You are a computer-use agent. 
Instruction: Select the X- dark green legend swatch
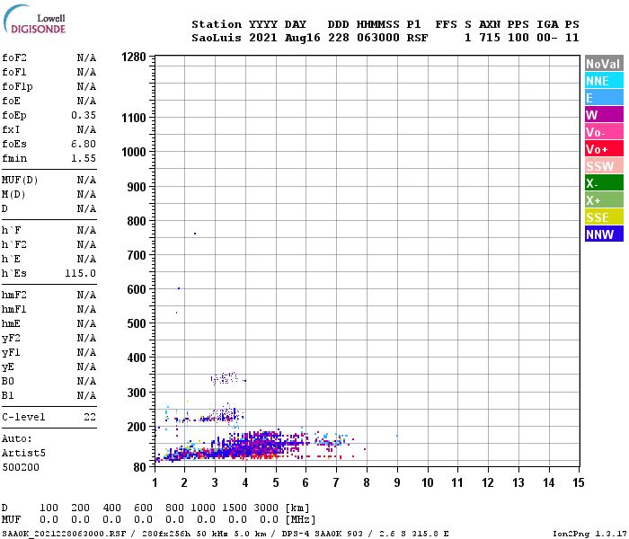coord(604,183)
